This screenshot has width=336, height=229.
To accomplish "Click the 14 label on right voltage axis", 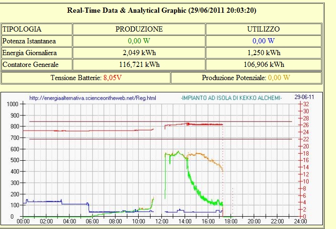I will (306, 167).
